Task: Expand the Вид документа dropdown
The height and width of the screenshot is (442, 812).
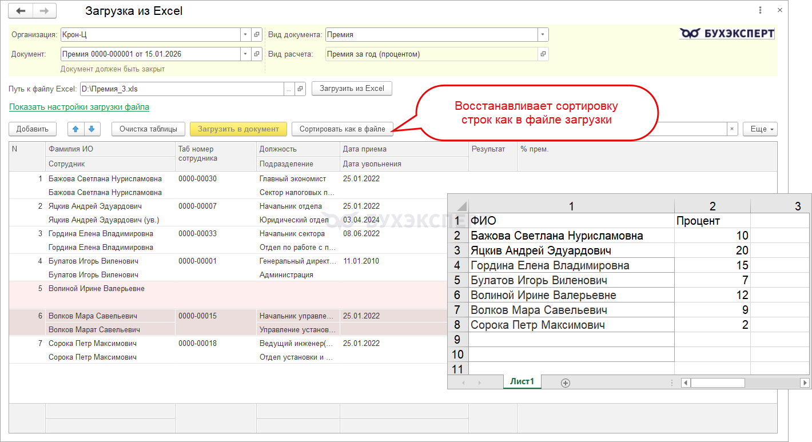Action: click(543, 35)
